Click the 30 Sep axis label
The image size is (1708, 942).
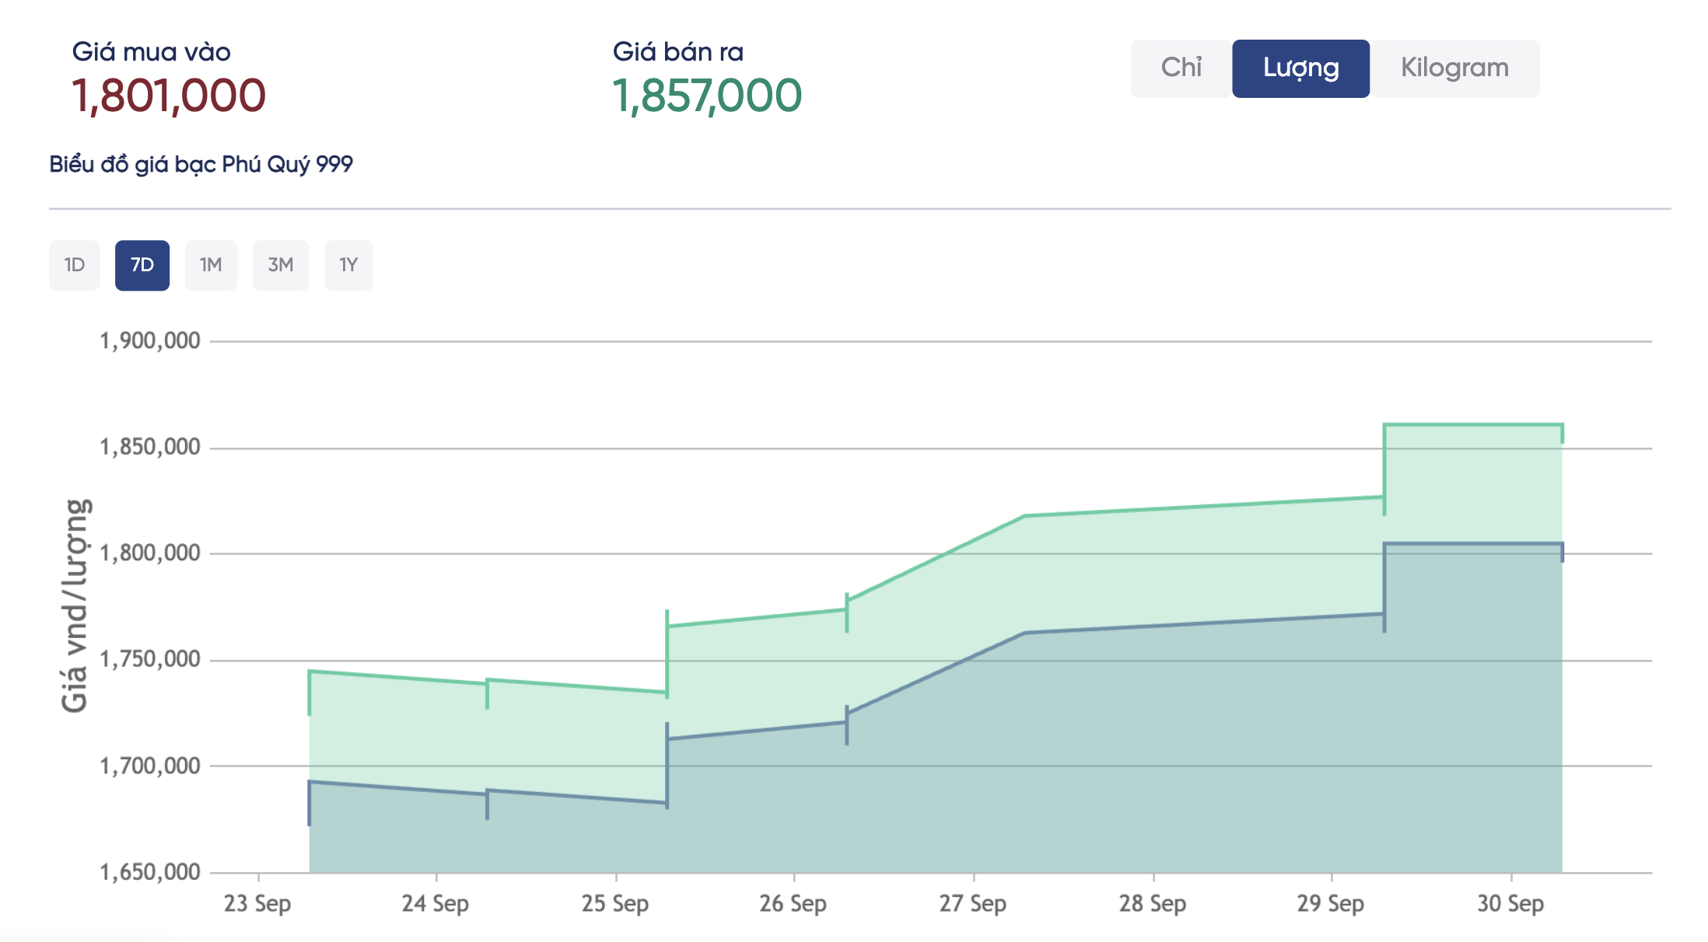pyautogui.click(x=1510, y=903)
